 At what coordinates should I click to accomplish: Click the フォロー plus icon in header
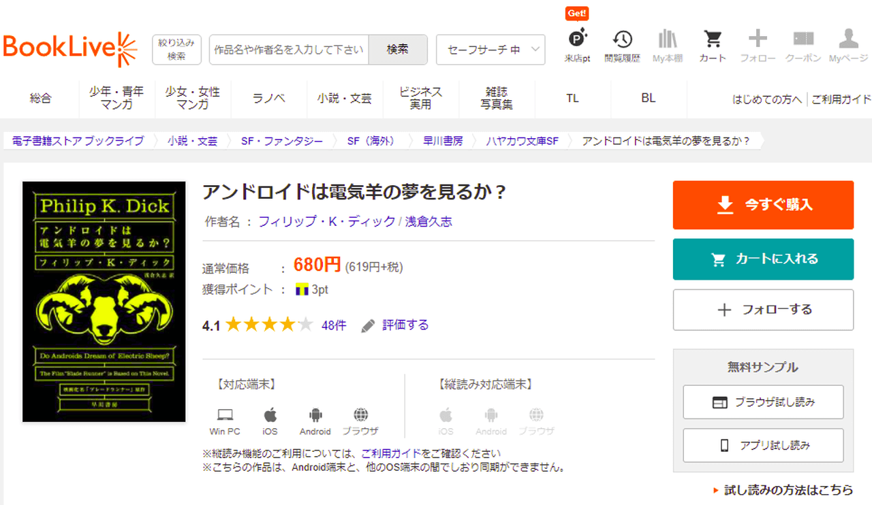click(x=758, y=39)
